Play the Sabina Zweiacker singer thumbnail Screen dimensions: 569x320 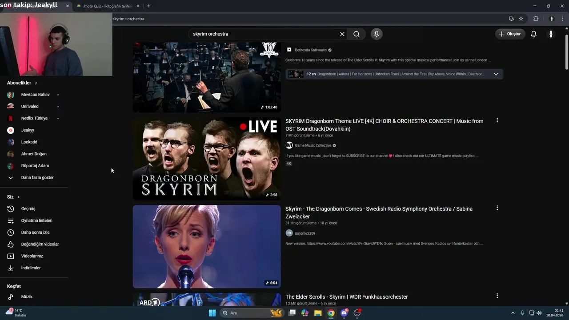pos(207,247)
